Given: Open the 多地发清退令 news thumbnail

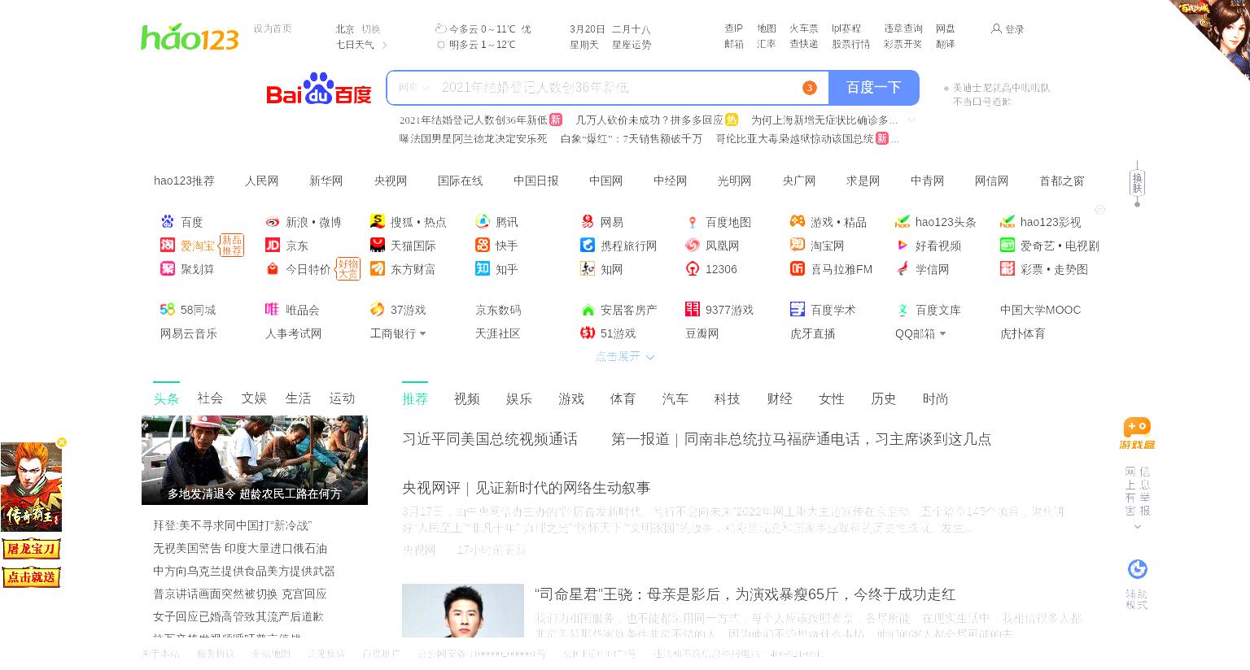Looking at the screenshot, I should tap(255, 460).
